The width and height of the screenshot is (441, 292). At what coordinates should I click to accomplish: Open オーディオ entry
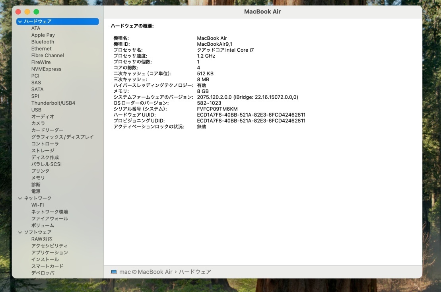point(43,117)
